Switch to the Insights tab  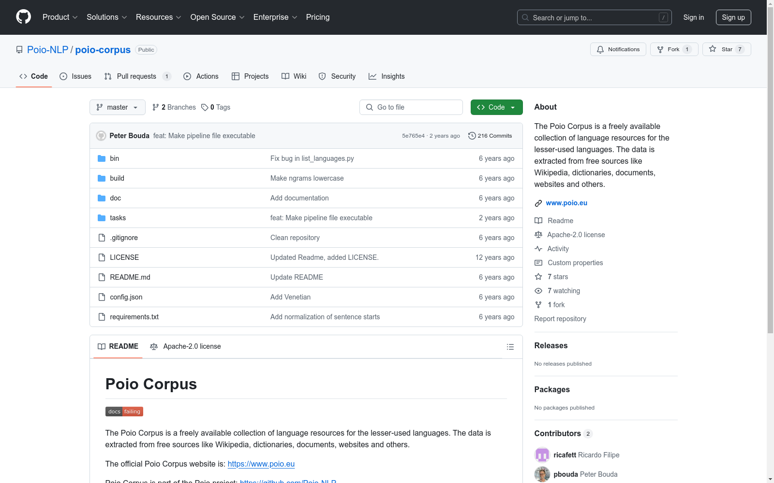pos(387,76)
